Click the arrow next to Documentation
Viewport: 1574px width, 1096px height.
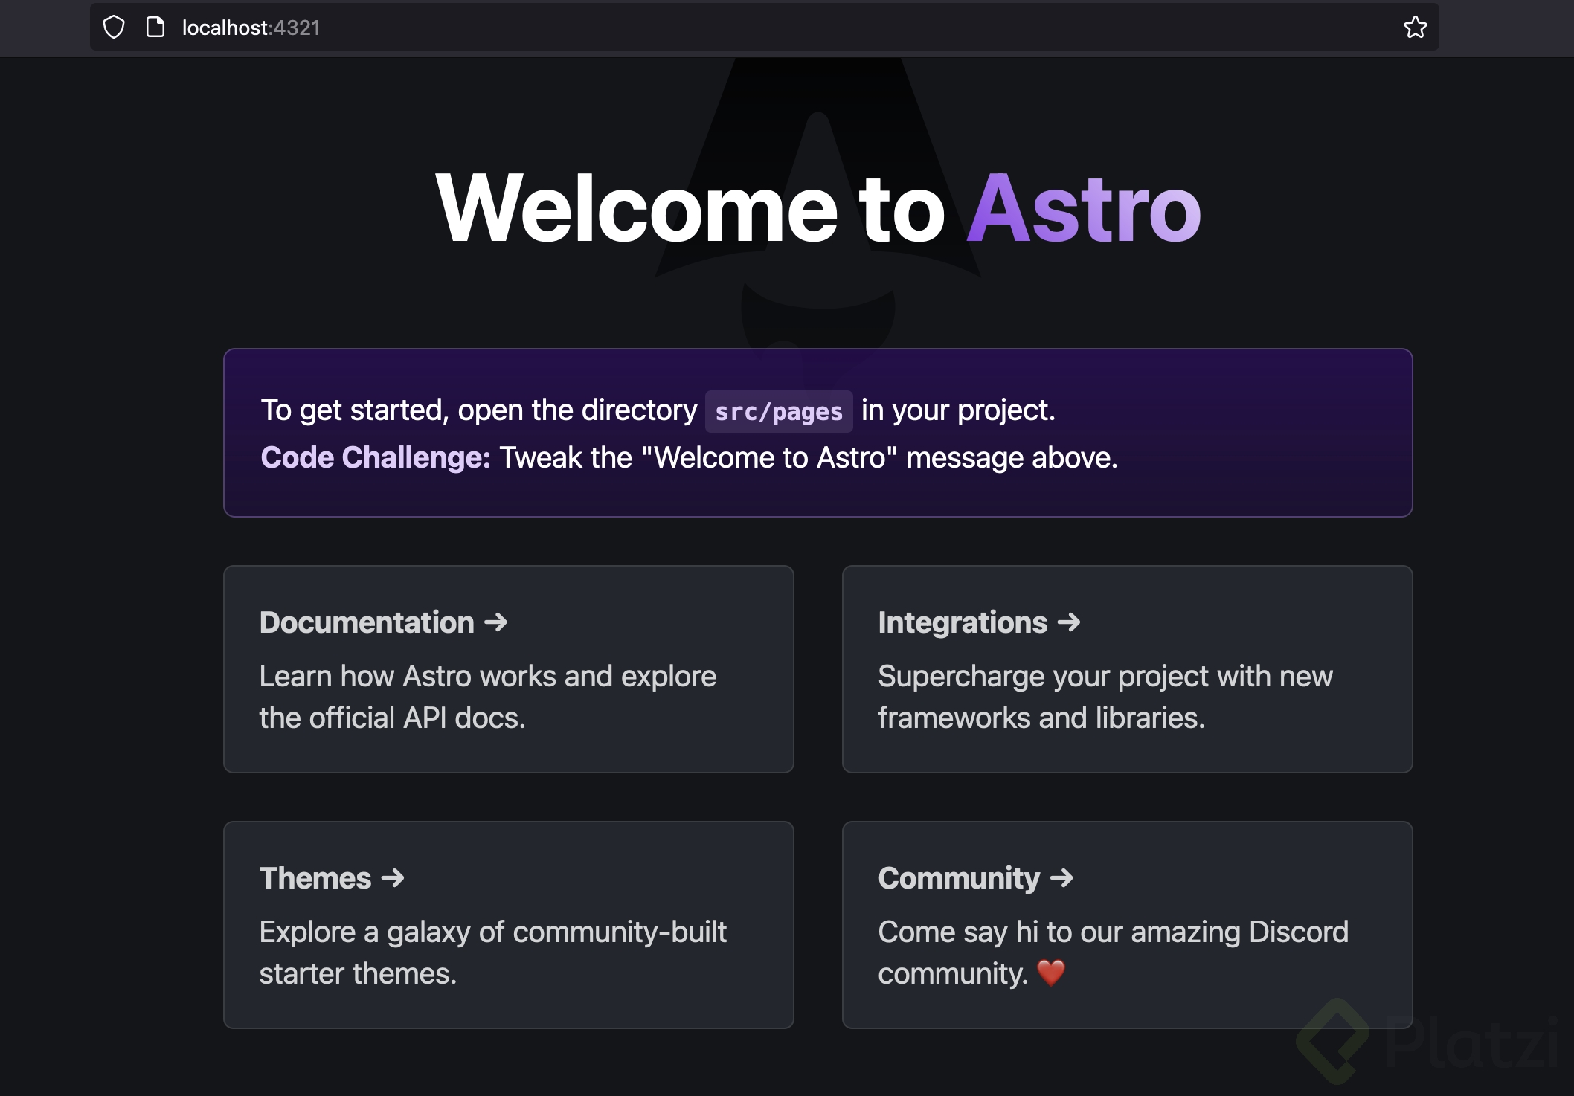coord(496,622)
